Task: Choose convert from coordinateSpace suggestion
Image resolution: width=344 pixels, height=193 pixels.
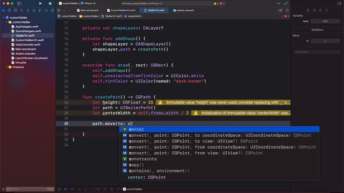Action: pyautogui.click(x=219, y=147)
